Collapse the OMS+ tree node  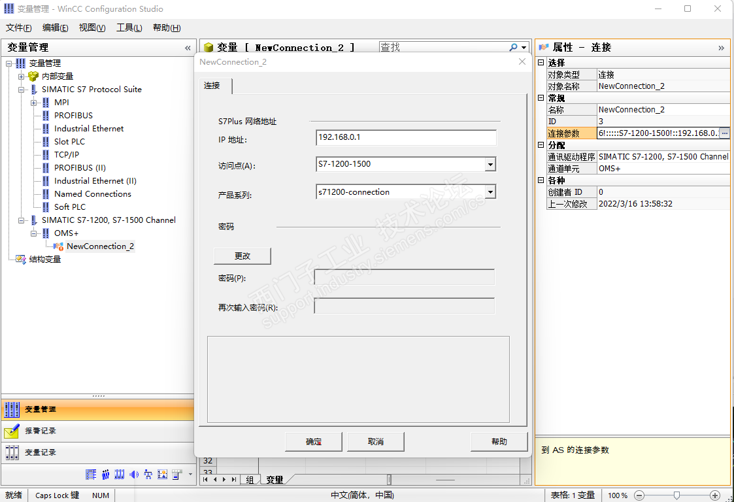(x=34, y=233)
